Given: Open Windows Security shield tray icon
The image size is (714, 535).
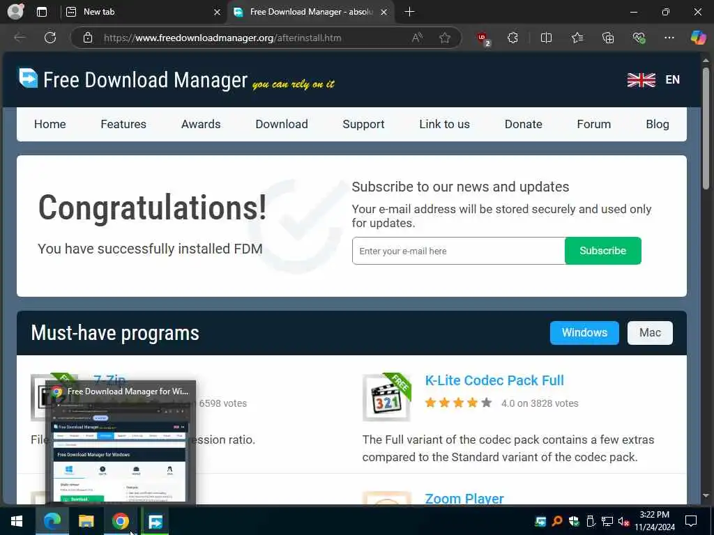Looking at the screenshot, I should click(x=574, y=521).
